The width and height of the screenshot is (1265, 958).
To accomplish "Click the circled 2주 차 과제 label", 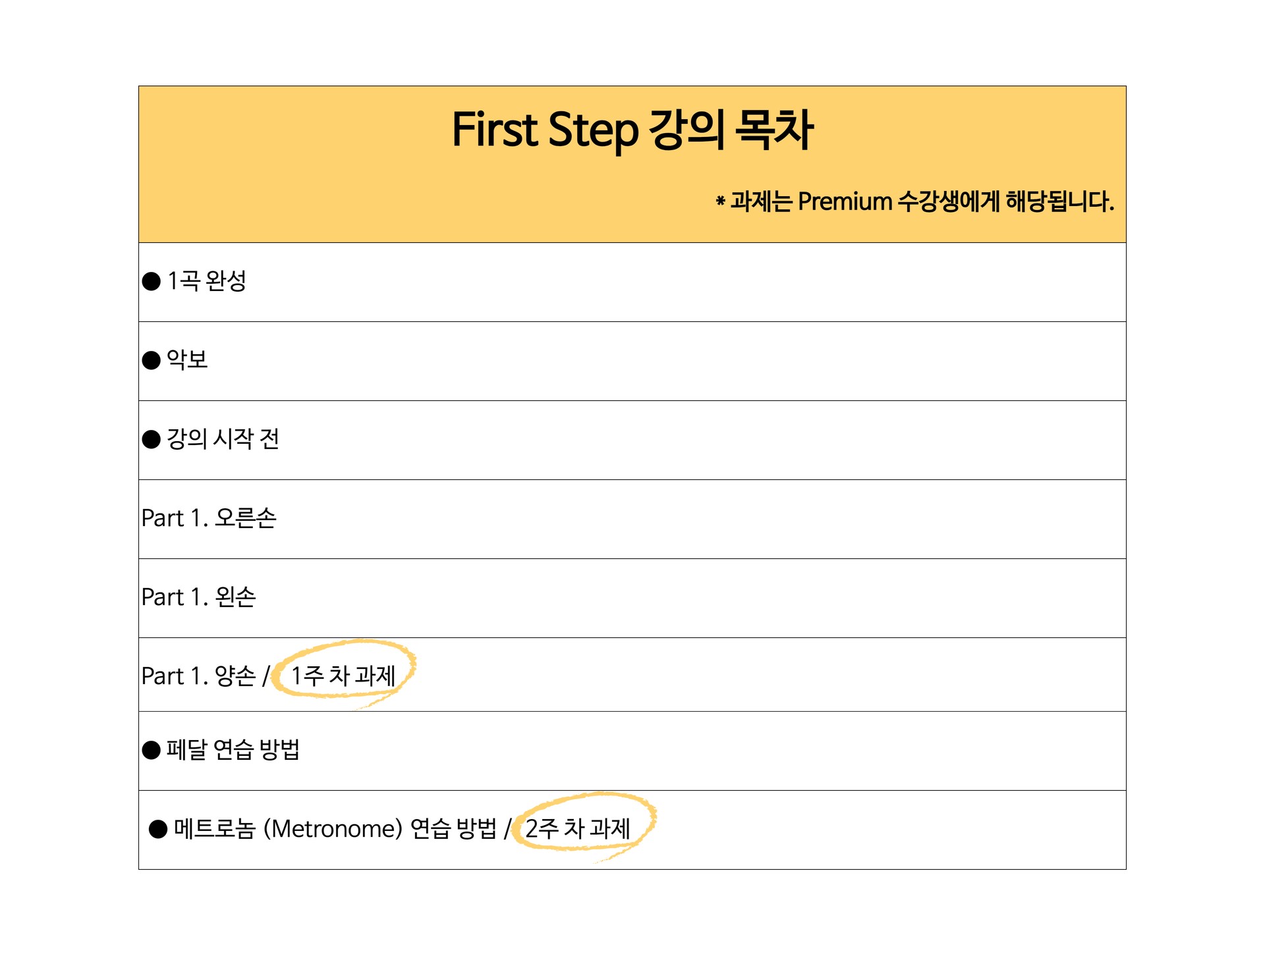I will (x=578, y=828).
